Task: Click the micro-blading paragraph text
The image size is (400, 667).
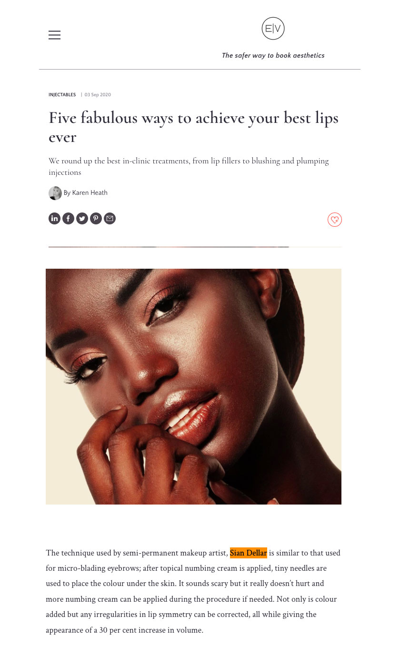Action: [x=193, y=591]
